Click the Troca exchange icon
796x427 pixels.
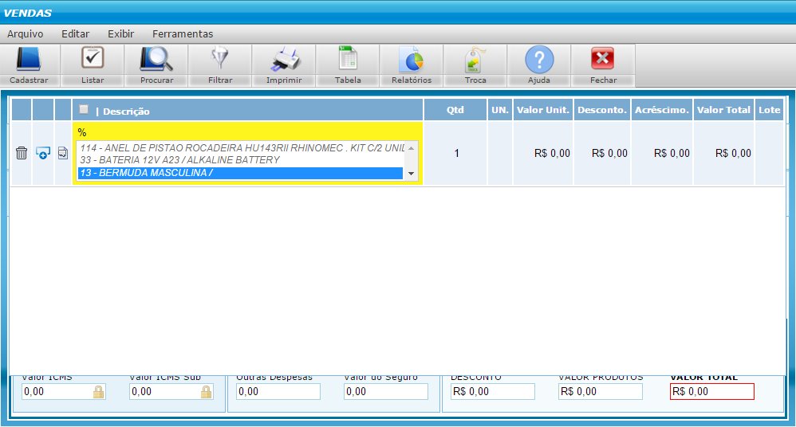point(475,61)
